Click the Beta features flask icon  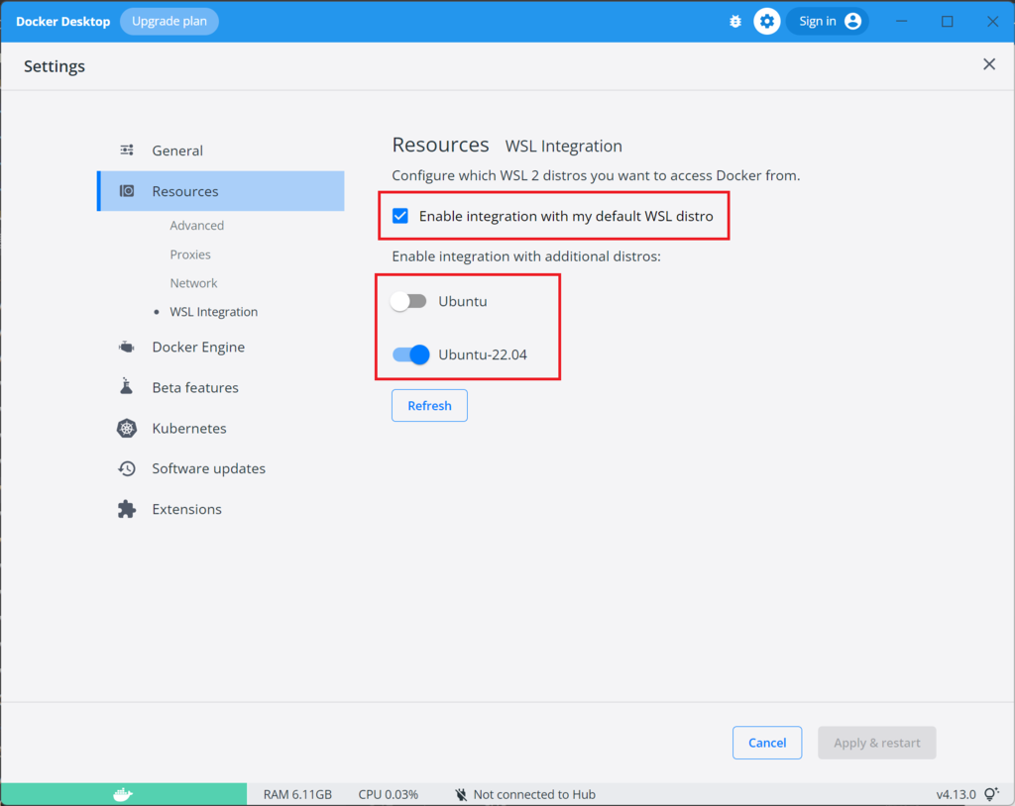point(127,387)
